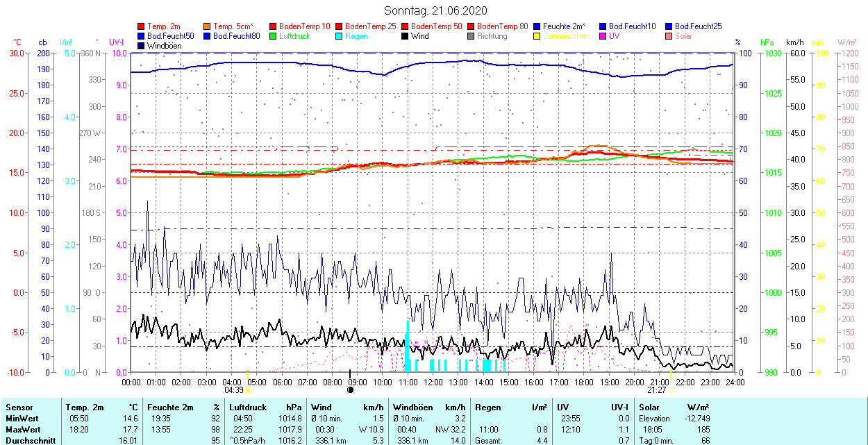The image size is (868, 445).
Task: Select the BodenTemp 10 legend label
Action: tap(304, 26)
